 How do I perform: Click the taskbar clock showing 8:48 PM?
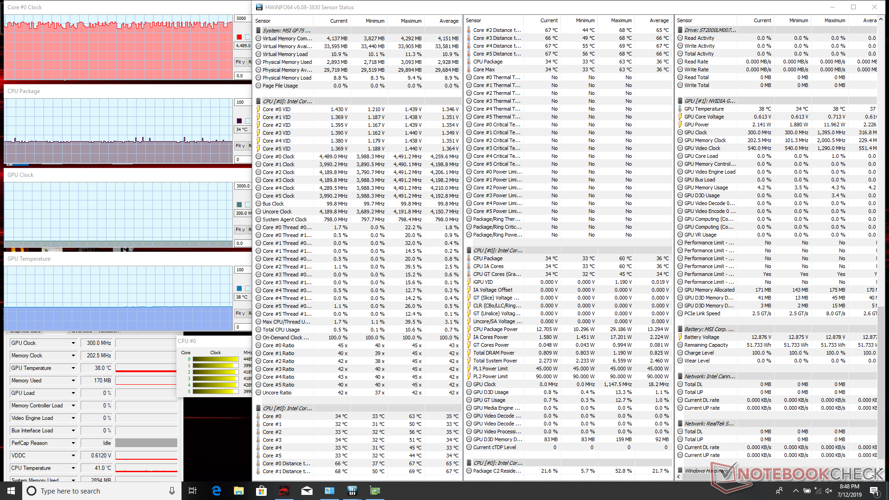click(849, 491)
